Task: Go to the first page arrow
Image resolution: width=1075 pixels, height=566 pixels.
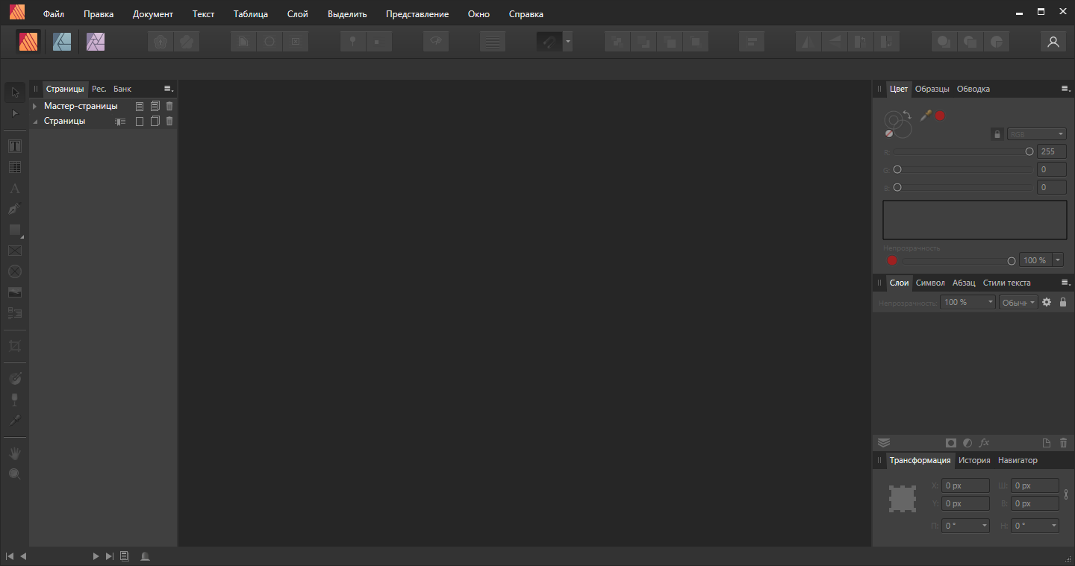Action: [x=10, y=556]
